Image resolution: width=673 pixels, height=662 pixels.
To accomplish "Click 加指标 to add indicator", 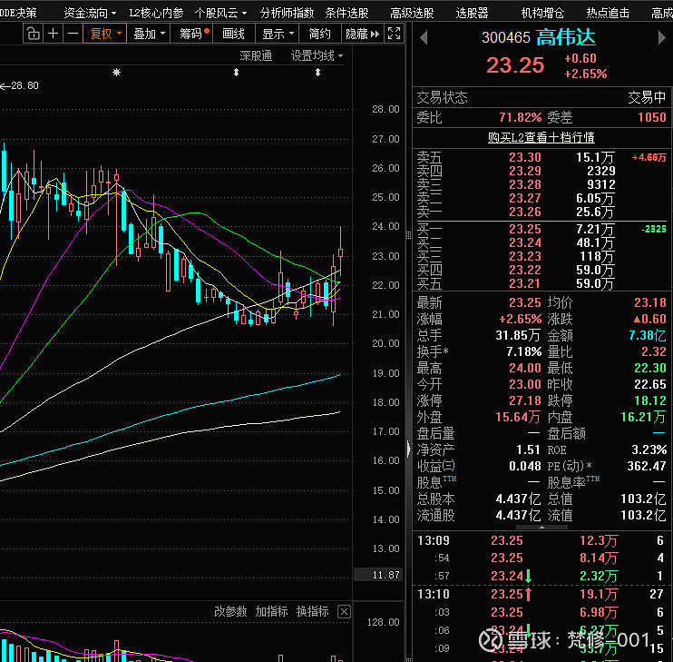I will point(272,611).
